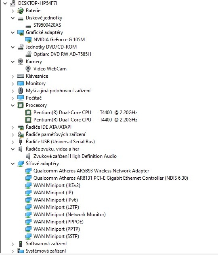This screenshot has height=255, width=218.
Task: Select WAN Miniport (L2TP)
Action: coord(56,207)
